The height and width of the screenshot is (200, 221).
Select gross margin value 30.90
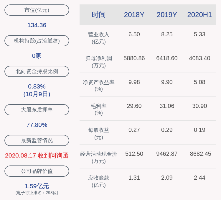(x=199, y=106)
